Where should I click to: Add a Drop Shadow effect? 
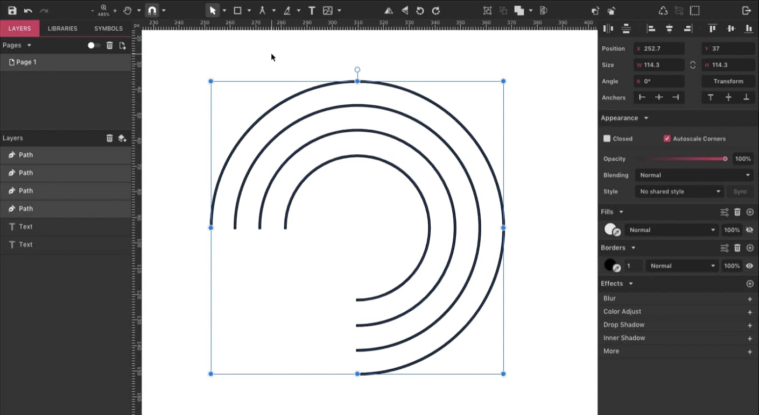(x=750, y=325)
